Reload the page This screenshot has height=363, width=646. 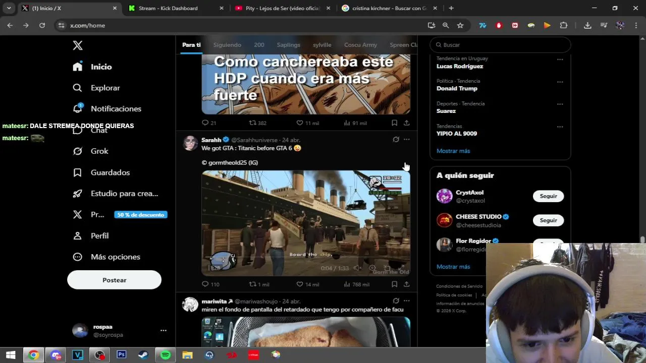pyautogui.click(x=42, y=25)
